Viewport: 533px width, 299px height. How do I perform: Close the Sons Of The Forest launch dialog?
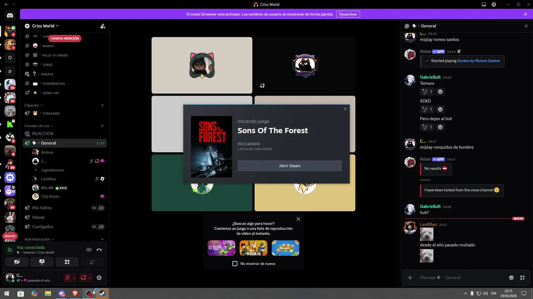pos(345,109)
